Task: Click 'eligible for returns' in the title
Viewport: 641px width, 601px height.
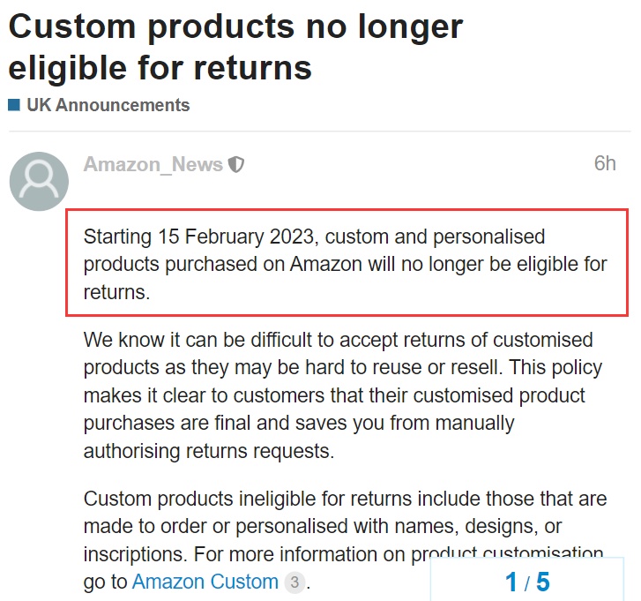Action: pyautogui.click(x=160, y=67)
